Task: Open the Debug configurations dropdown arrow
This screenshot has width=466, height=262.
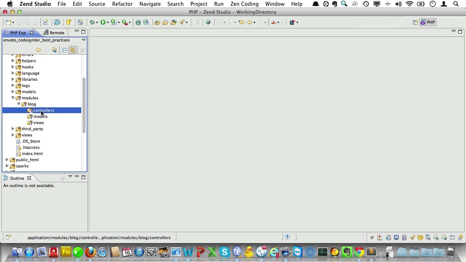Action: 97,23
